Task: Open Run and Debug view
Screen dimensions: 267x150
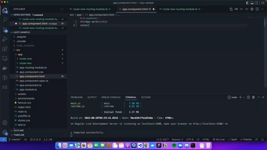Action: pos(5,39)
